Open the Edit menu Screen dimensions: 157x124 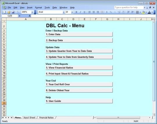(x=15, y=8)
